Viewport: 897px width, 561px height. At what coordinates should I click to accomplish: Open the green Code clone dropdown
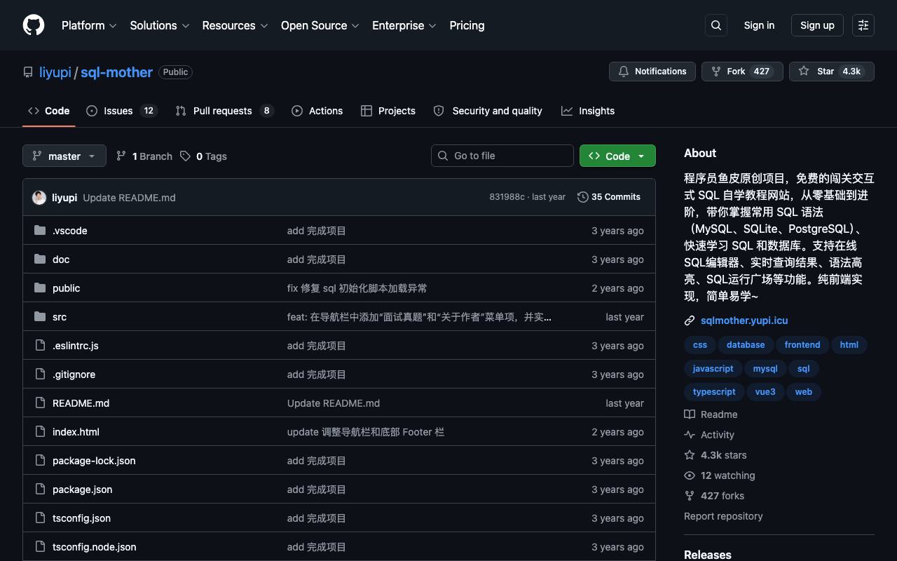point(617,156)
